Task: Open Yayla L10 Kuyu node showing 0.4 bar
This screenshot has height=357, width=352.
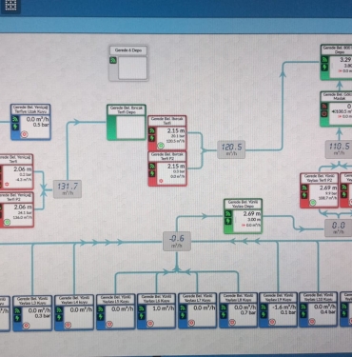Action: [x=318, y=309]
